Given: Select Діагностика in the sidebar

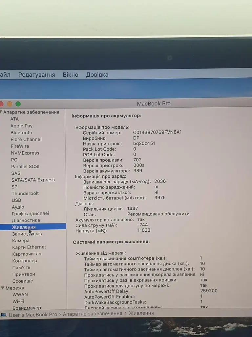Looking at the screenshot, I should pyautogui.click(x=26, y=220).
